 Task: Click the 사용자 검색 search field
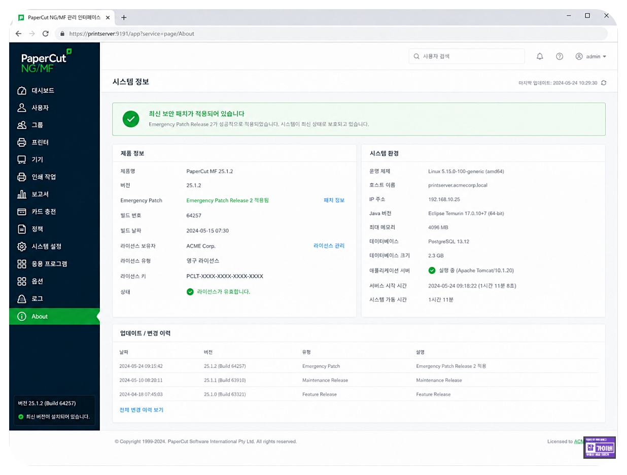[467, 56]
